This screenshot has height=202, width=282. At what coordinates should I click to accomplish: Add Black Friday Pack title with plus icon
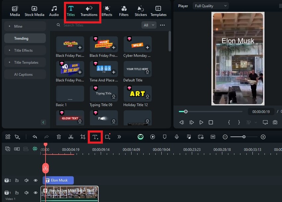click(80, 48)
